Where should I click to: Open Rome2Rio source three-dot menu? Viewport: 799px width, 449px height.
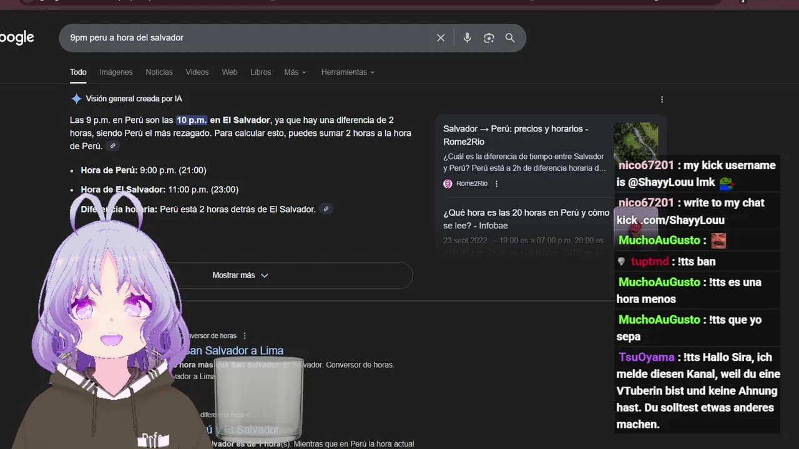(497, 183)
